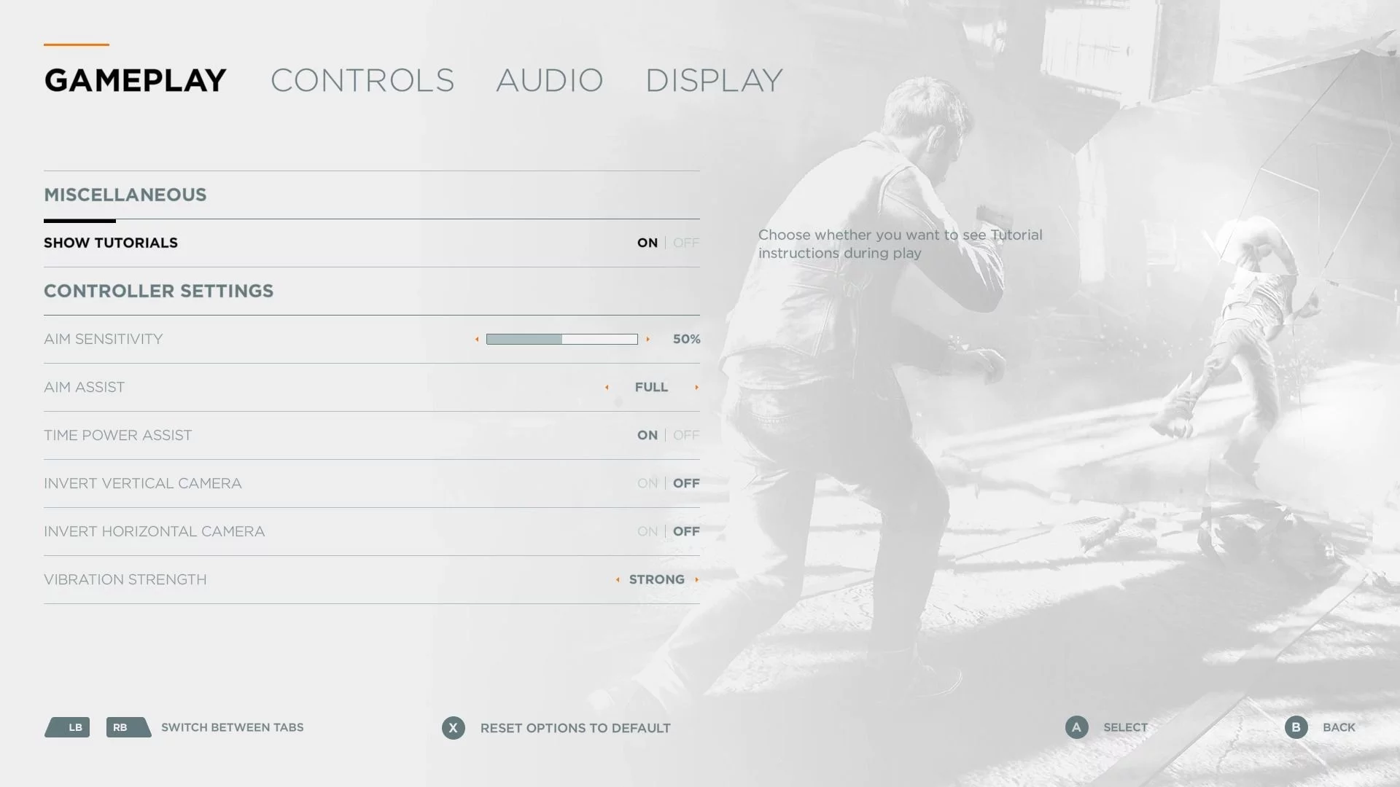Click the left arrow beside Aim Assist FULL

[607, 387]
